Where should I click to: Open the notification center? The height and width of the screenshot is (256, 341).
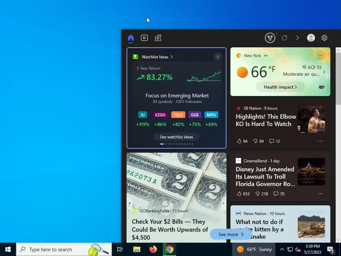(330, 249)
